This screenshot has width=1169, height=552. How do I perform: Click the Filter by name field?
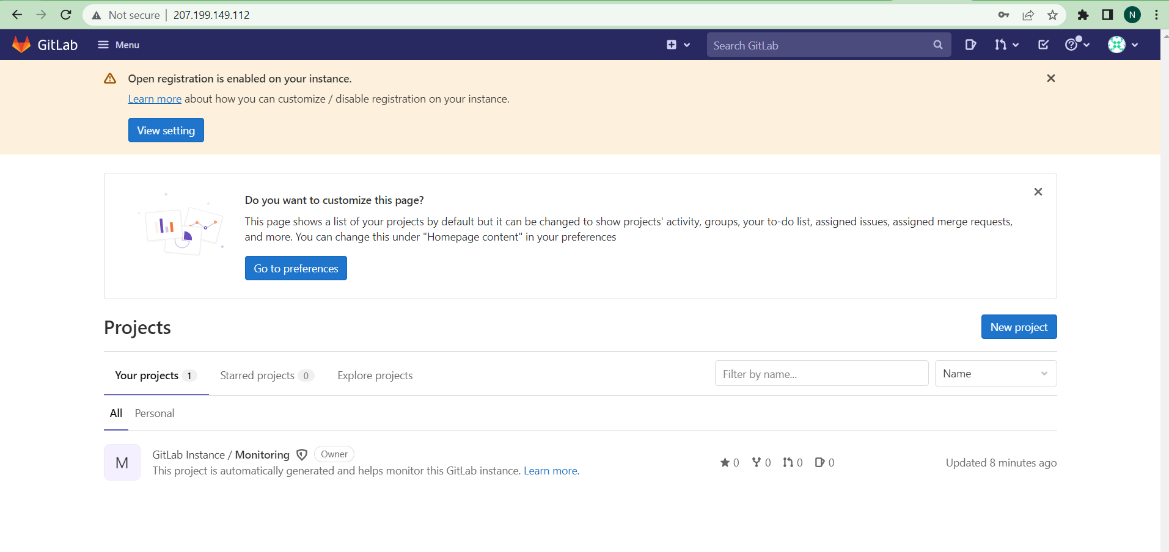click(822, 374)
